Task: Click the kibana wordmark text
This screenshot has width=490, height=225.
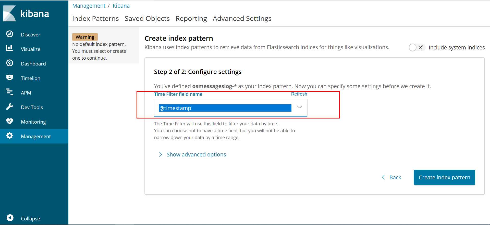Action: point(34,14)
